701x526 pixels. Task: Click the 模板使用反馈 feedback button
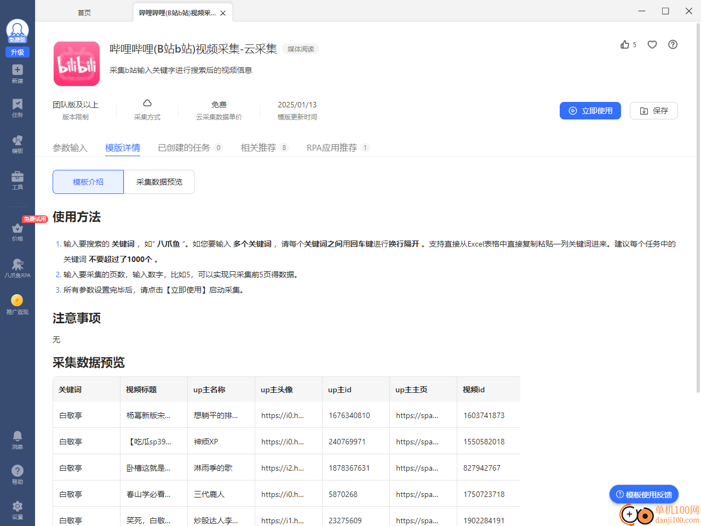pyautogui.click(x=644, y=494)
